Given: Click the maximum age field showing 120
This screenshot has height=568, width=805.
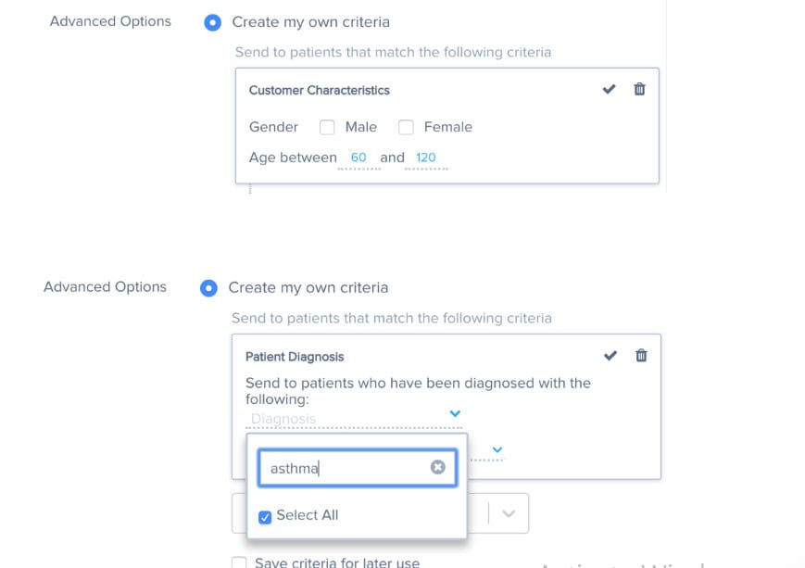Looking at the screenshot, I should [425, 158].
